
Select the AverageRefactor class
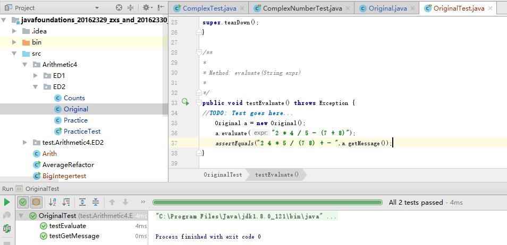point(68,164)
